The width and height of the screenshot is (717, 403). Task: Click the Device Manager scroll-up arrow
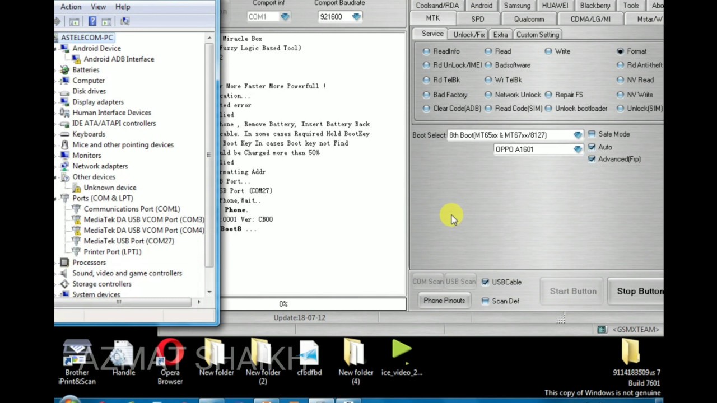pyautogui.click(x=209, y=38)
